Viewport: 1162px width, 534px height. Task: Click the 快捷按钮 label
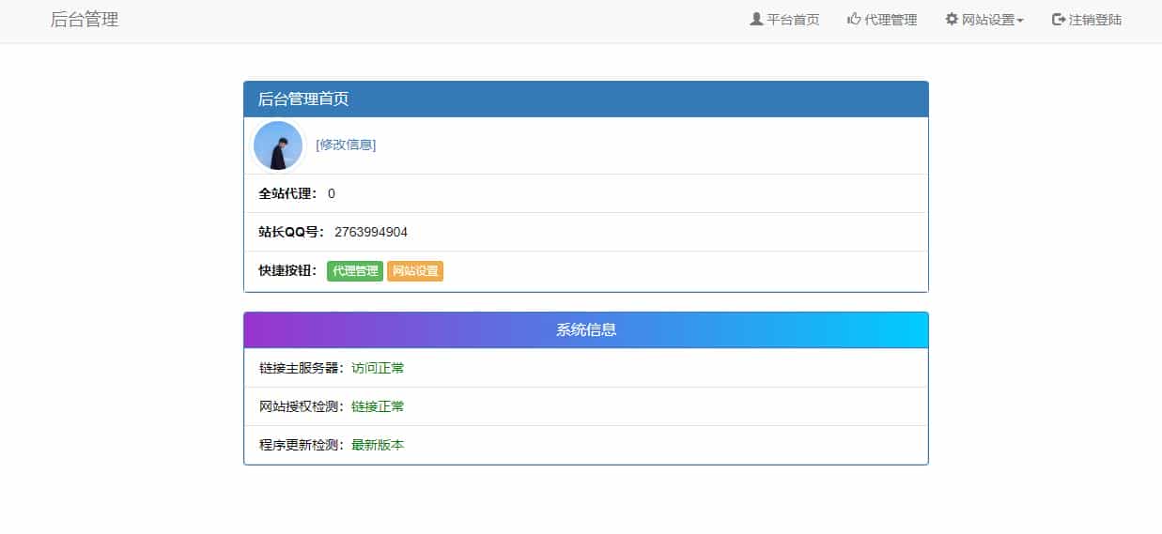click(288, 270)
